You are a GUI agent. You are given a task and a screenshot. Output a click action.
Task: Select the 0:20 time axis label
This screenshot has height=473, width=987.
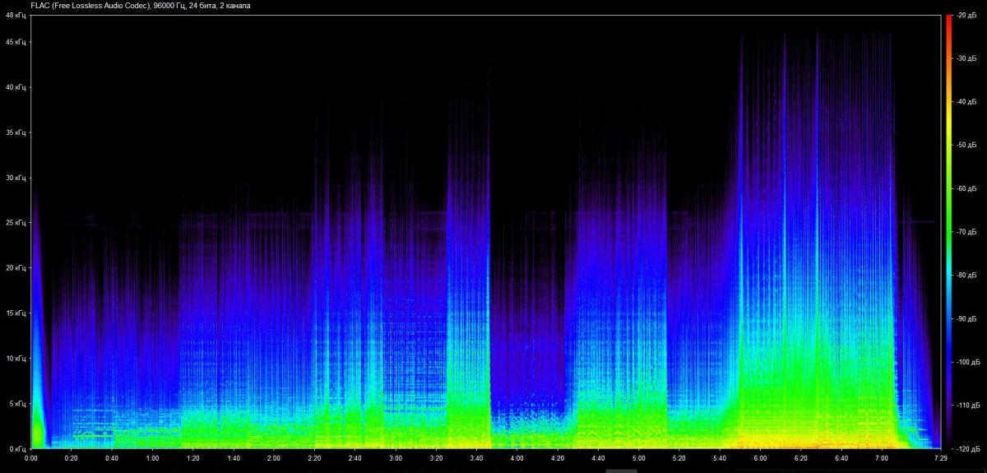point(72,458)
